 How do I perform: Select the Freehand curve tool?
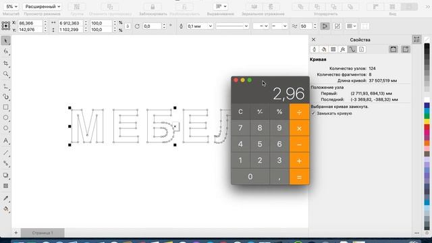click(x=6, y=86)
